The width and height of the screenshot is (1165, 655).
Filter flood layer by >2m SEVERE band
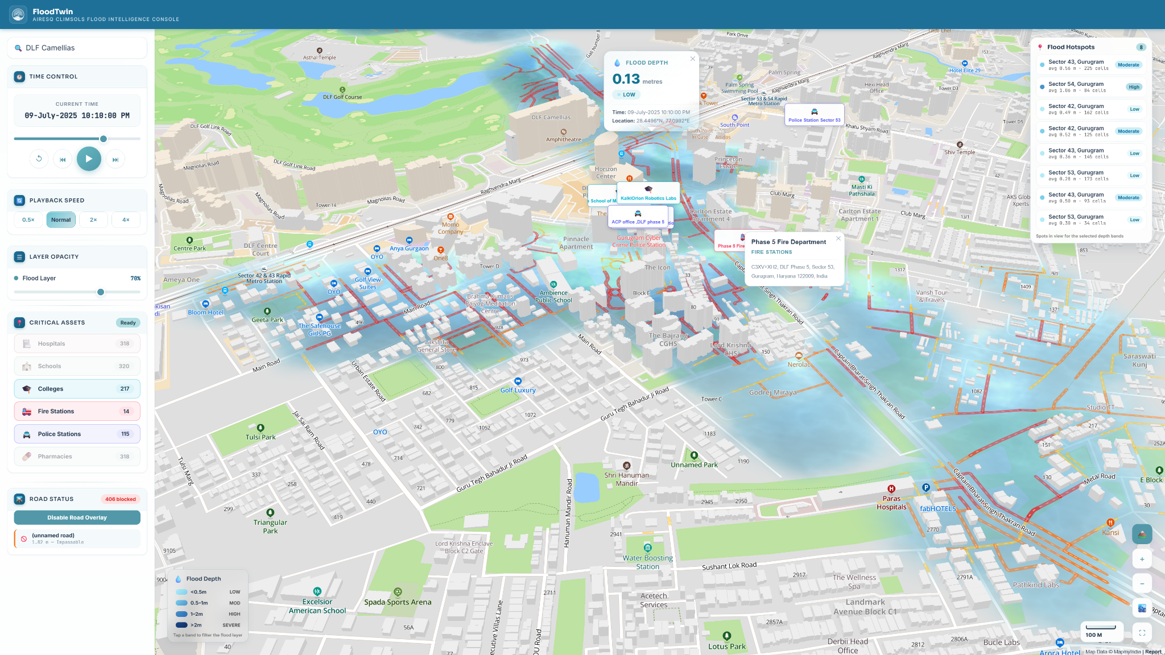click(x=208, y=625)
